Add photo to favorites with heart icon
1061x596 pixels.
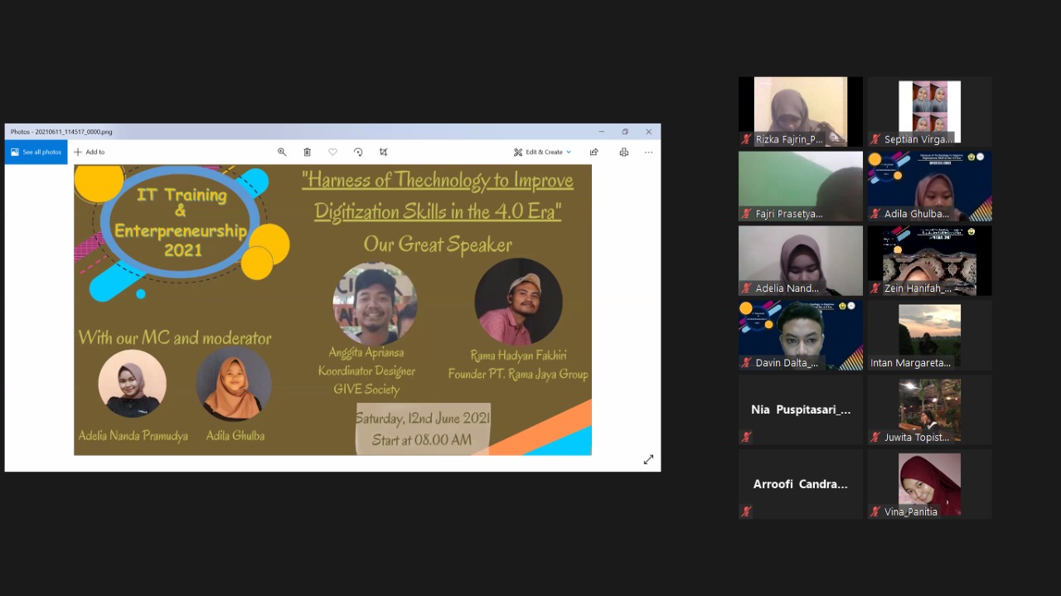pos(332,153)
